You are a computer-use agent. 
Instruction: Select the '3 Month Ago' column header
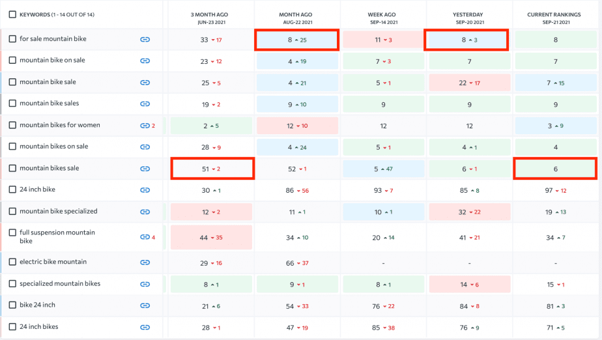[x=210, y=18]
